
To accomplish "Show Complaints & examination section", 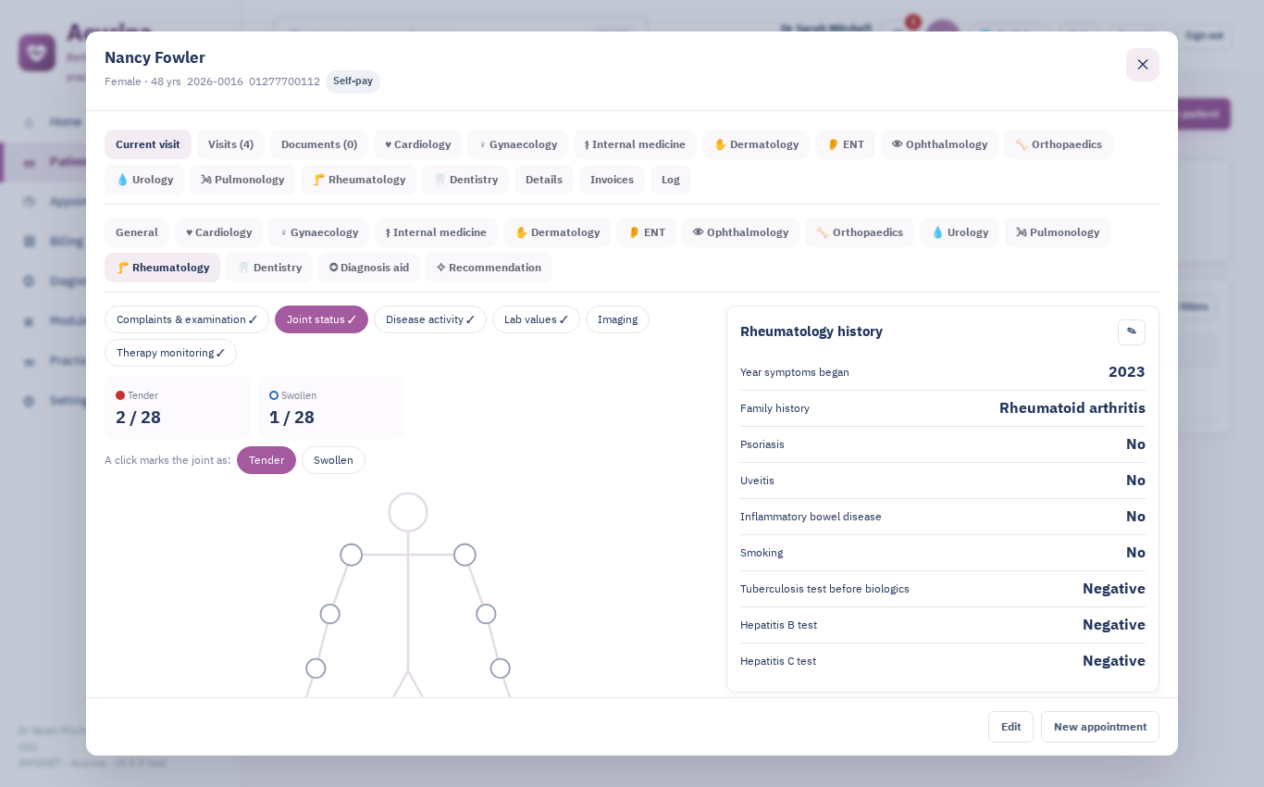I will (187, 319).
